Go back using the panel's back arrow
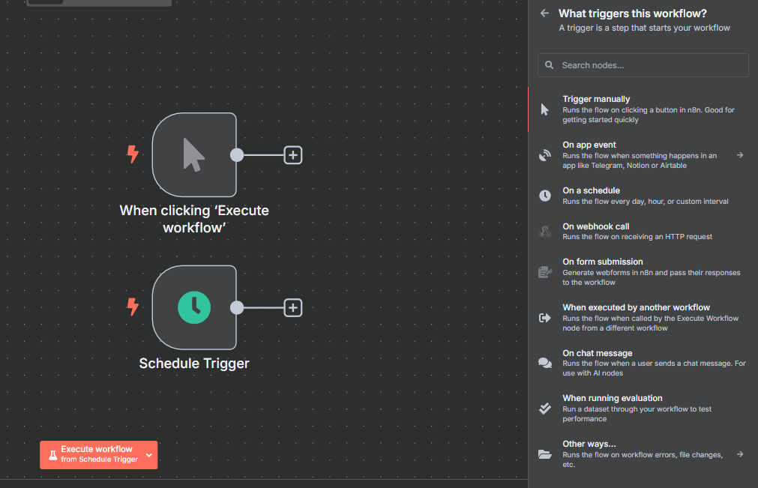Screen dimensions: 758x488 544,13
